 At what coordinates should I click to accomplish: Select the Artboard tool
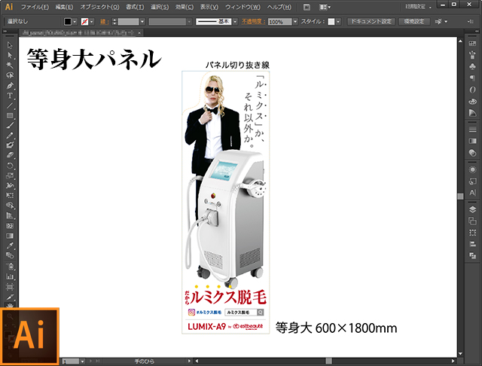tap(10, 287)
